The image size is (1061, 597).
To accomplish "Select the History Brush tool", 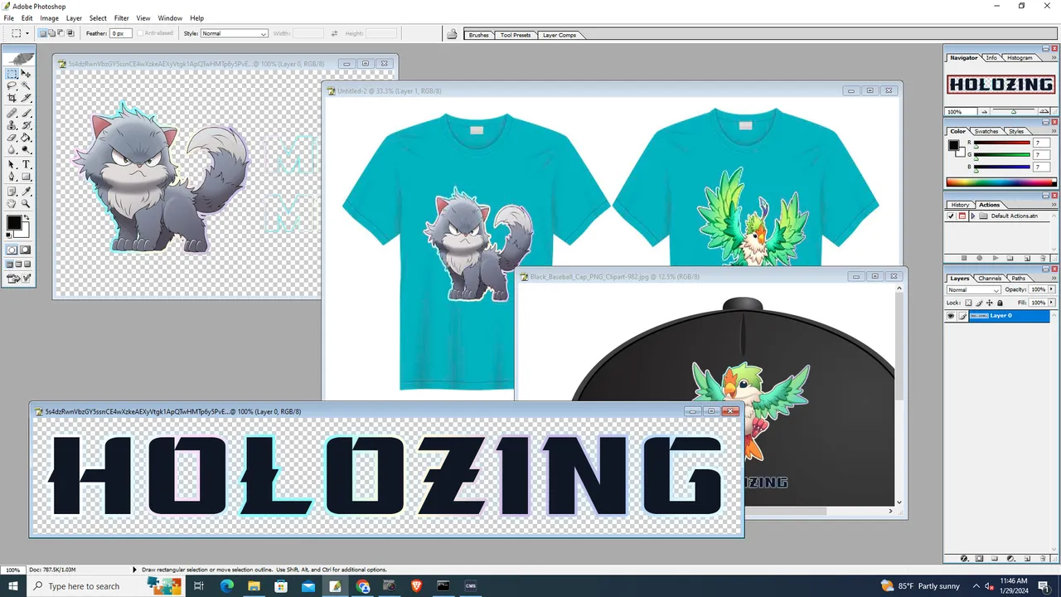I will coord(26,125).
